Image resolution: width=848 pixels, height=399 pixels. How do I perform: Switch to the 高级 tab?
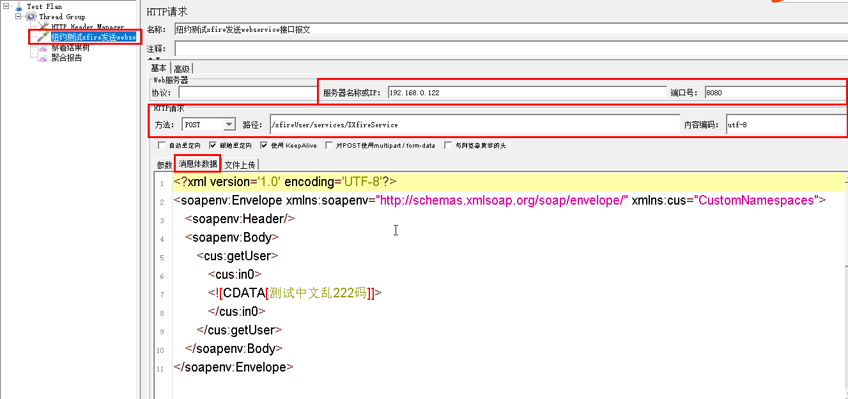click(x=181, y=68)
